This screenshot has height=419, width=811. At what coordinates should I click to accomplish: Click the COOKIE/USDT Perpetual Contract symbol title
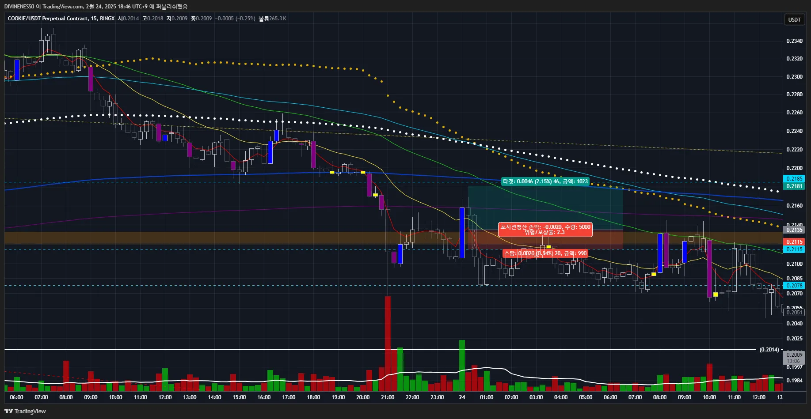48,19
